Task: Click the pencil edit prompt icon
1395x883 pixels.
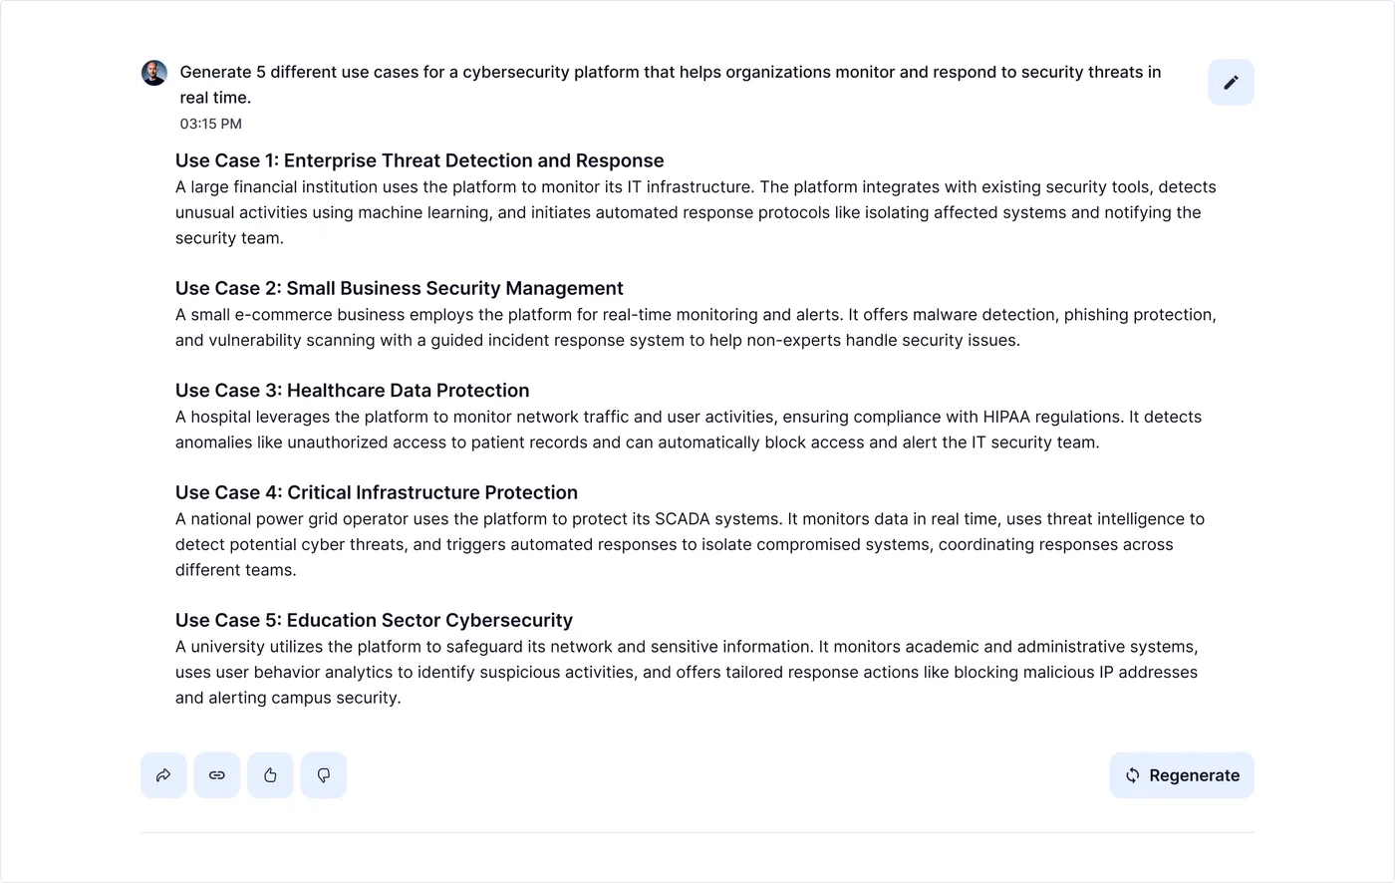Action: coord(1231,83)
